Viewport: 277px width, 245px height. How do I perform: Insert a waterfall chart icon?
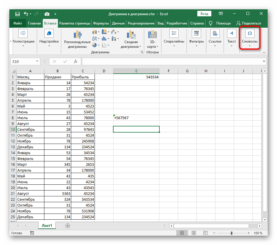coord(114,32)
